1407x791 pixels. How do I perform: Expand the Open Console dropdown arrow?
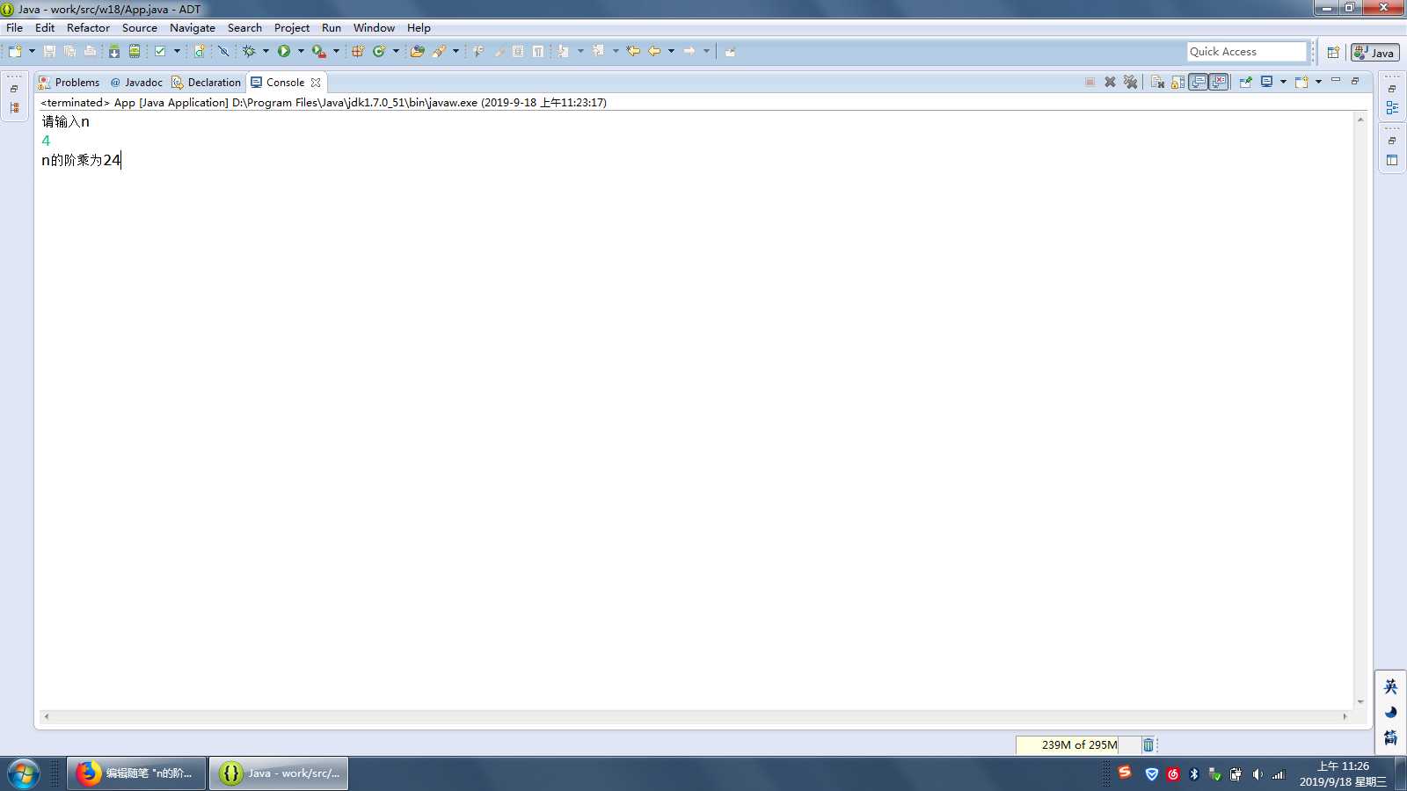click(1318, 82)
